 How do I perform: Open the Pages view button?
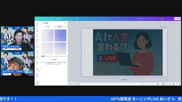click(165, 84)
